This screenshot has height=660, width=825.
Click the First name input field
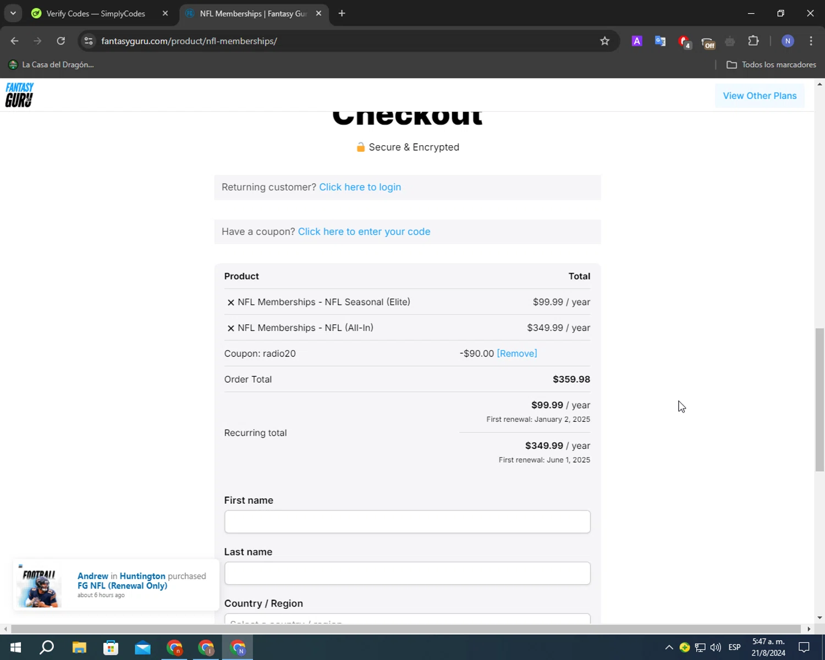(x=407, y=521)
